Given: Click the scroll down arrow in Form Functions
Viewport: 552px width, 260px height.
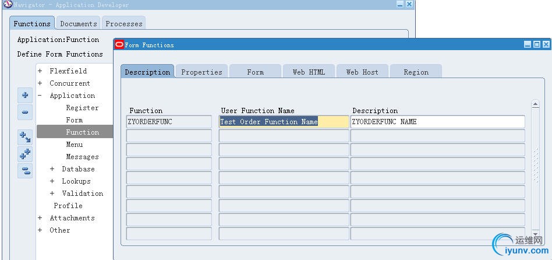Looking at the screenshot, I should coord(536,234).
